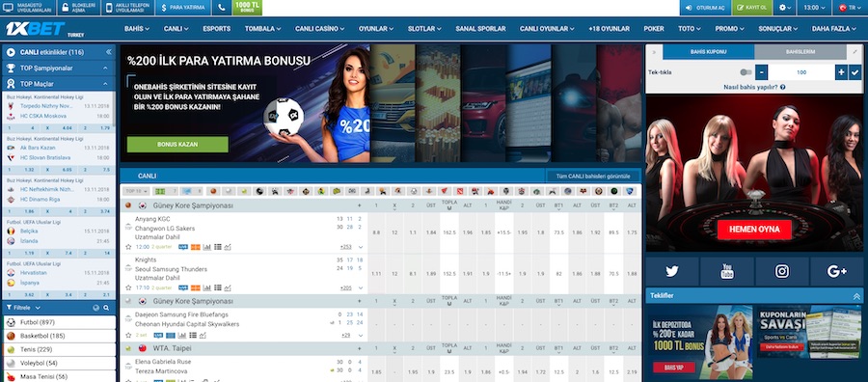This screenshot has width=868, height=382.
Task: Confirm one-click amount with checkmark button
Action: 855,72
